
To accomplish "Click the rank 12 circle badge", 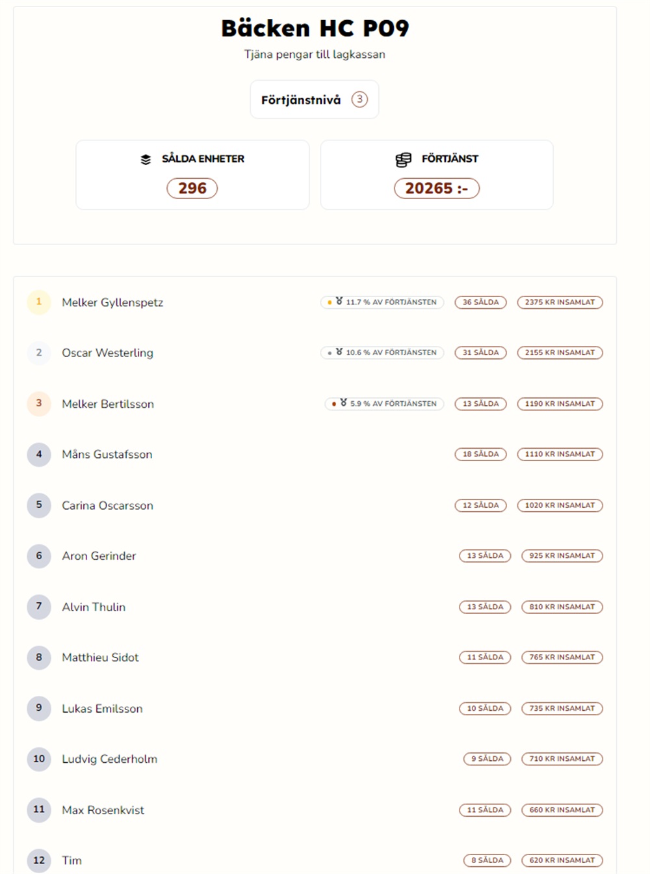I will pyautogui.click(x=39, y=860).
